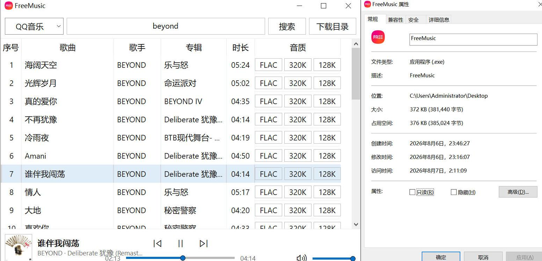Image resolution: width=542 pixels, height=261 pixels.
Task: Play the previous track
Action: (158, 244)
